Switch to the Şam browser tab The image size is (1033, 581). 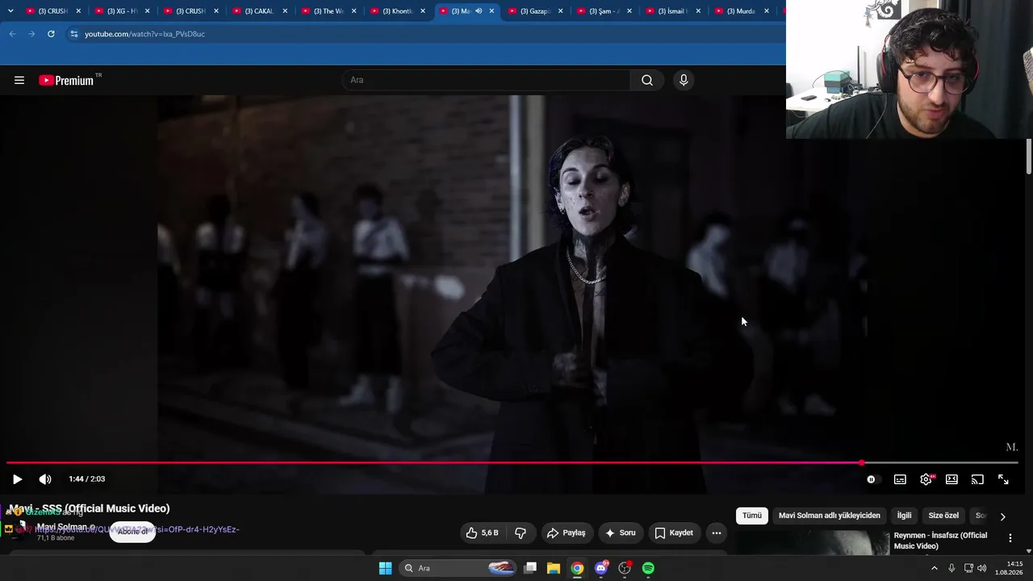coord(603,11)
